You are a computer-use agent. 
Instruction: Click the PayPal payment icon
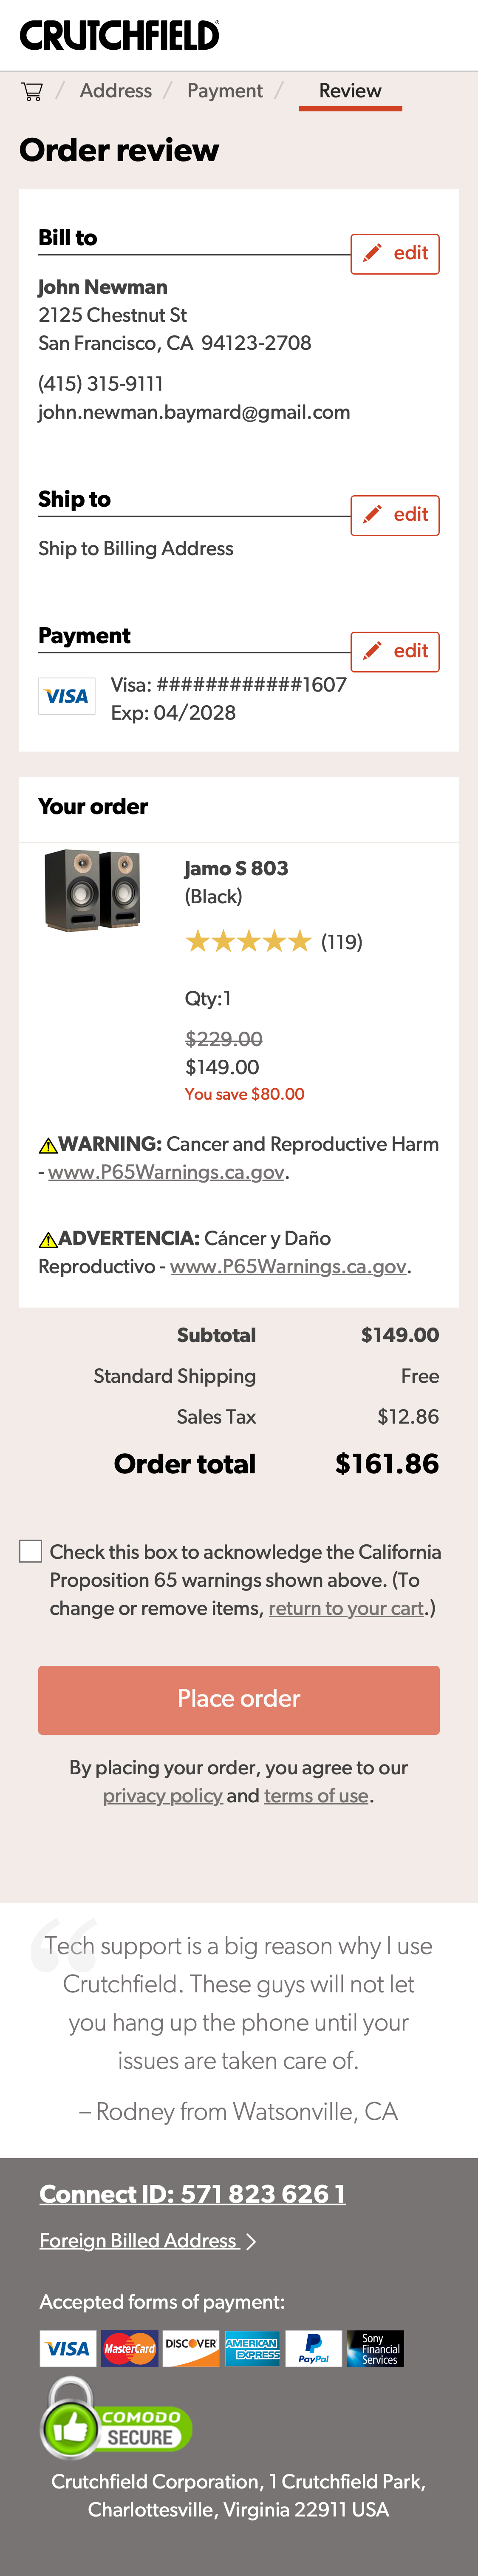[315, 2348]
